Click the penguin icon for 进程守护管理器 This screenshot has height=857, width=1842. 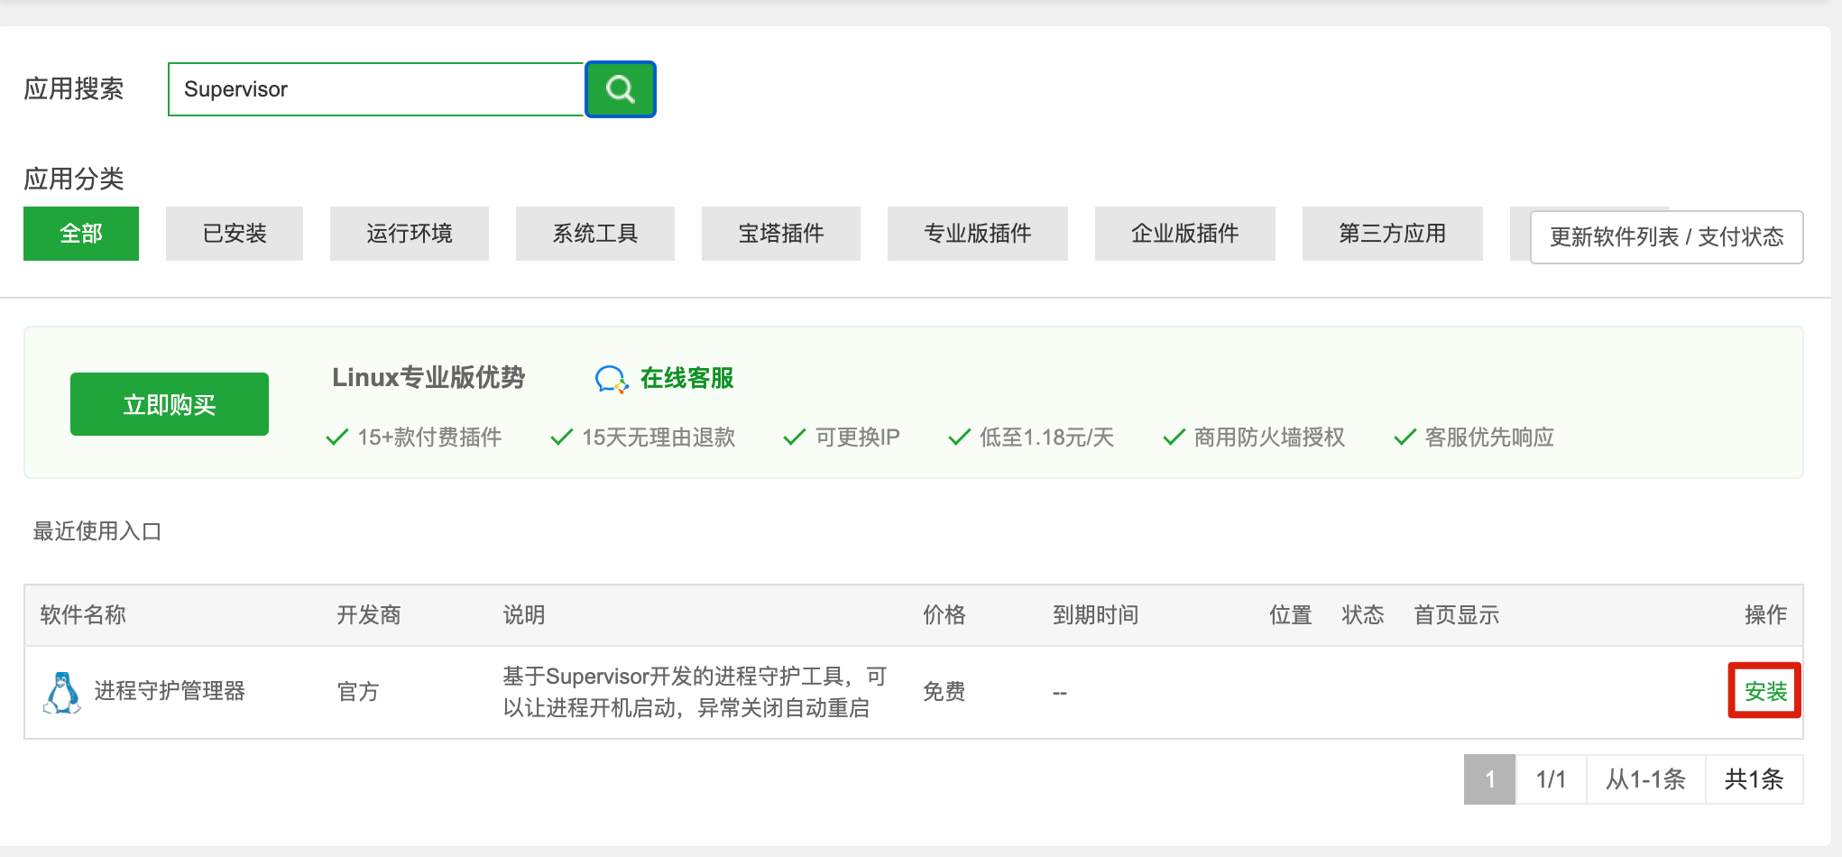61,692
